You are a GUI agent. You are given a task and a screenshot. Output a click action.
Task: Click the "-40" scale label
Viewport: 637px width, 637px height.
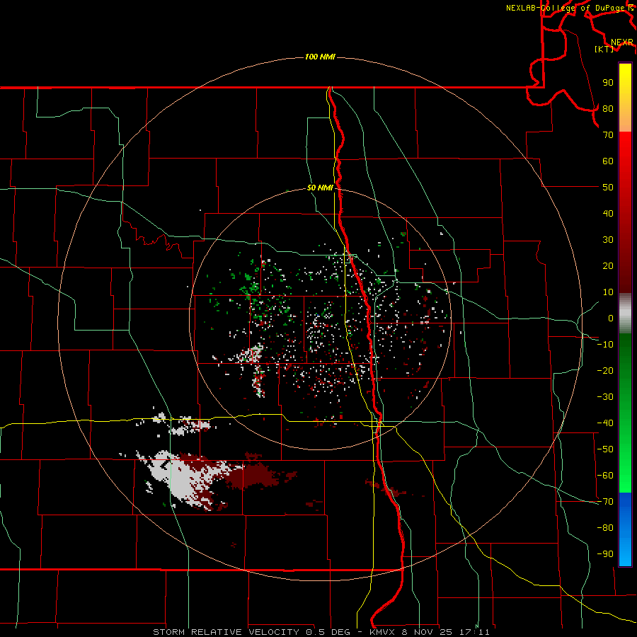pyautogui.click(x=605, y=423)
